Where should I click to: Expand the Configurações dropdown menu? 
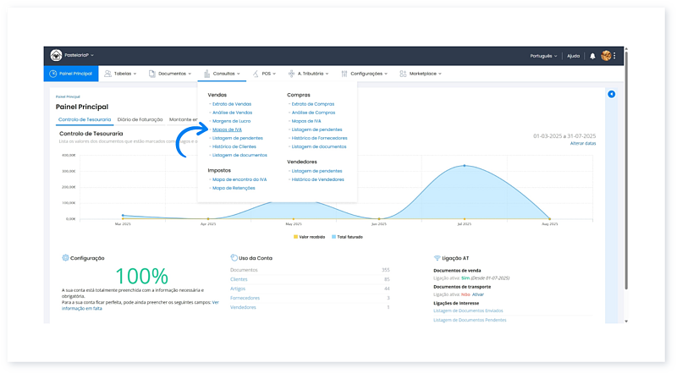click(365, 74)
